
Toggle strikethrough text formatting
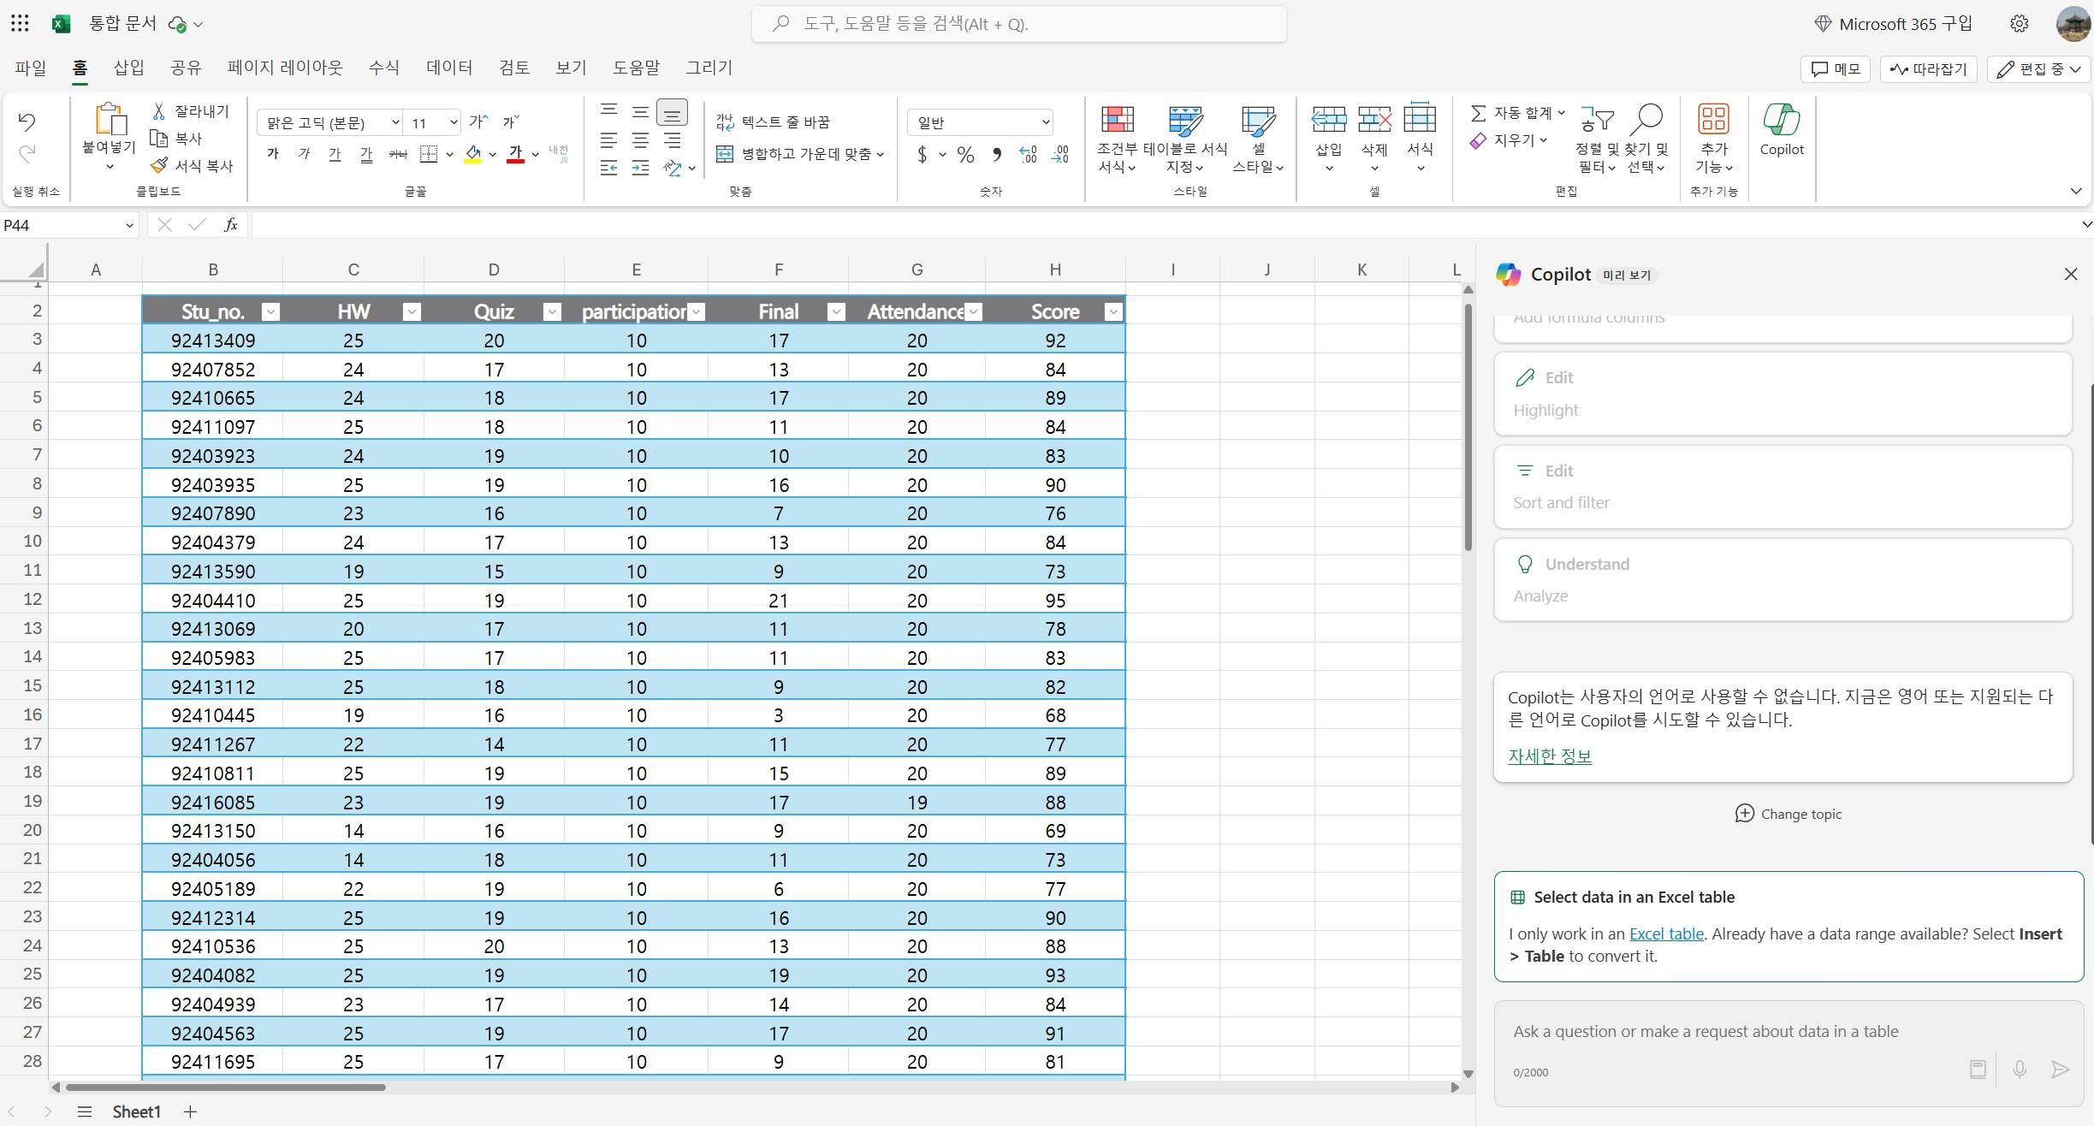click(x=397, y=154)
